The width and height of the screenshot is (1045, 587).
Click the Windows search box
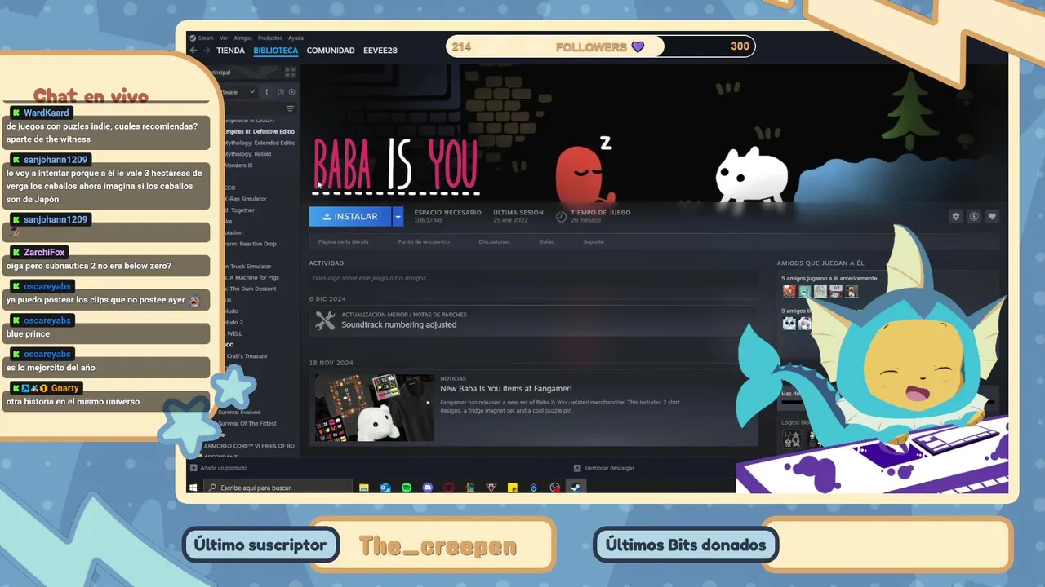coord(277,488)
